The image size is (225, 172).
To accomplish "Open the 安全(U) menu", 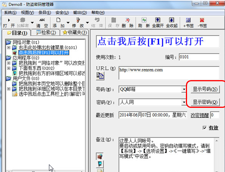I will [x=62, y=13].
